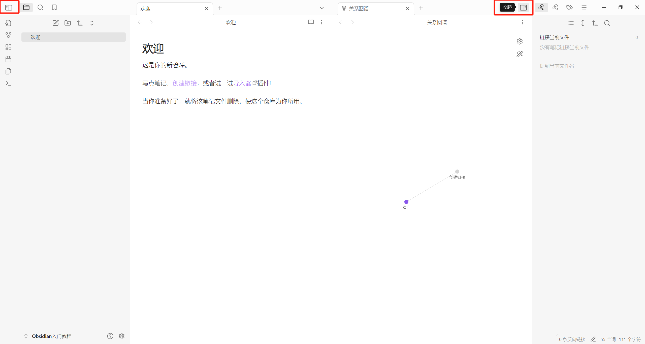Open the 导入器 external link
The height and width of the screenshot is (344, 645).
tap(242, 83)
